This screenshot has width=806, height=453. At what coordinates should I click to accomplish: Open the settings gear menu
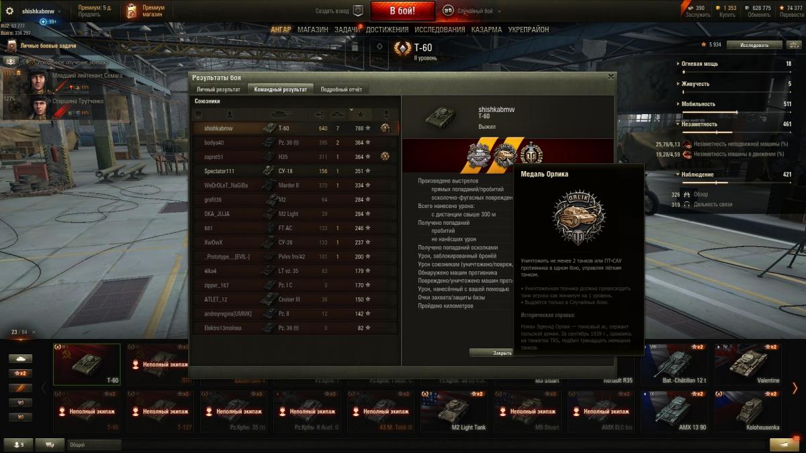click(x=9, y=11)
